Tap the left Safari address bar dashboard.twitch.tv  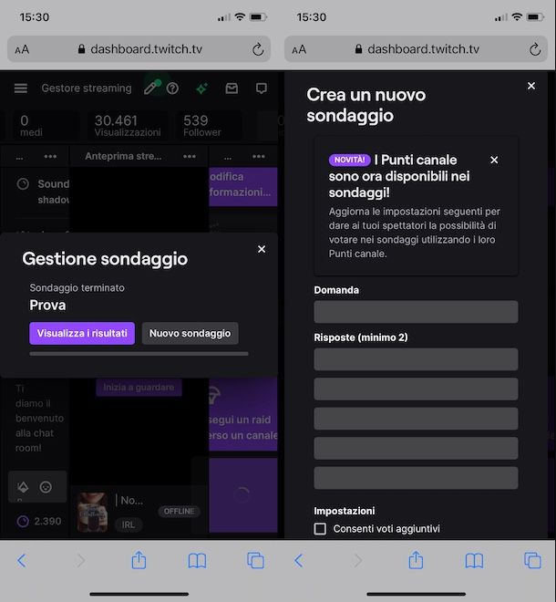point(139,49)
